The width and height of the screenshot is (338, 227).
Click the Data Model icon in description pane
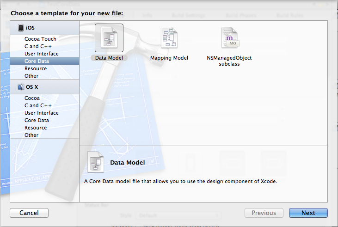point(96,162)
